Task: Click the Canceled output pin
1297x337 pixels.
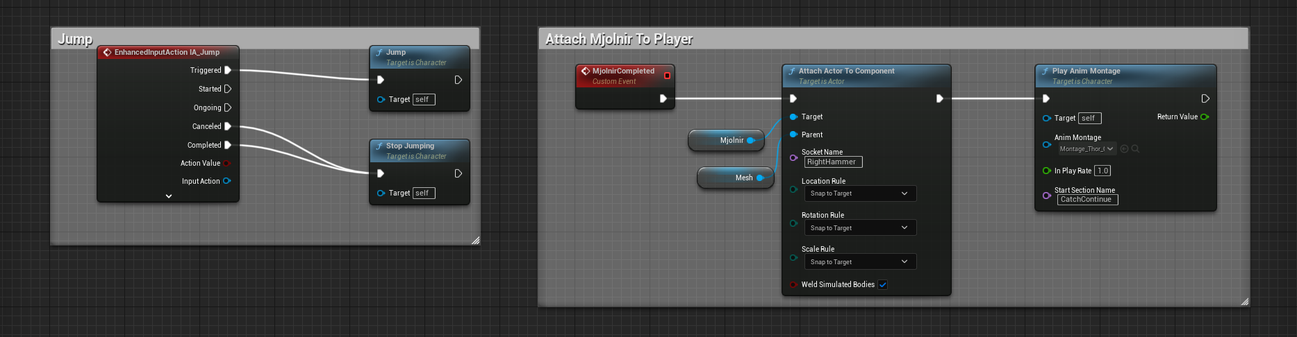Action: pos(228,126)
